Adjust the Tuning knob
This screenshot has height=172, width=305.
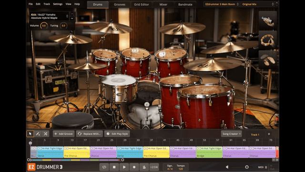pyautogui.click(x=63, y=25)
